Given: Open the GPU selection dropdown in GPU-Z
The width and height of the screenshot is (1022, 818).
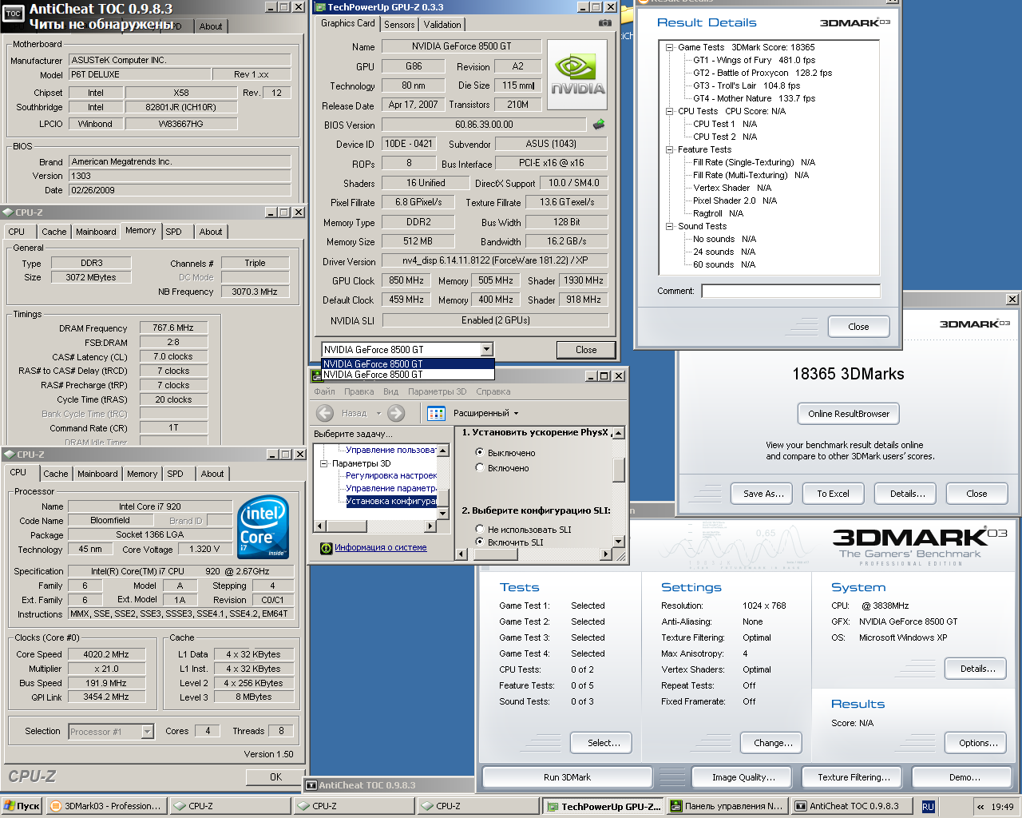Looking at the screenshot, I should (486, 349).
